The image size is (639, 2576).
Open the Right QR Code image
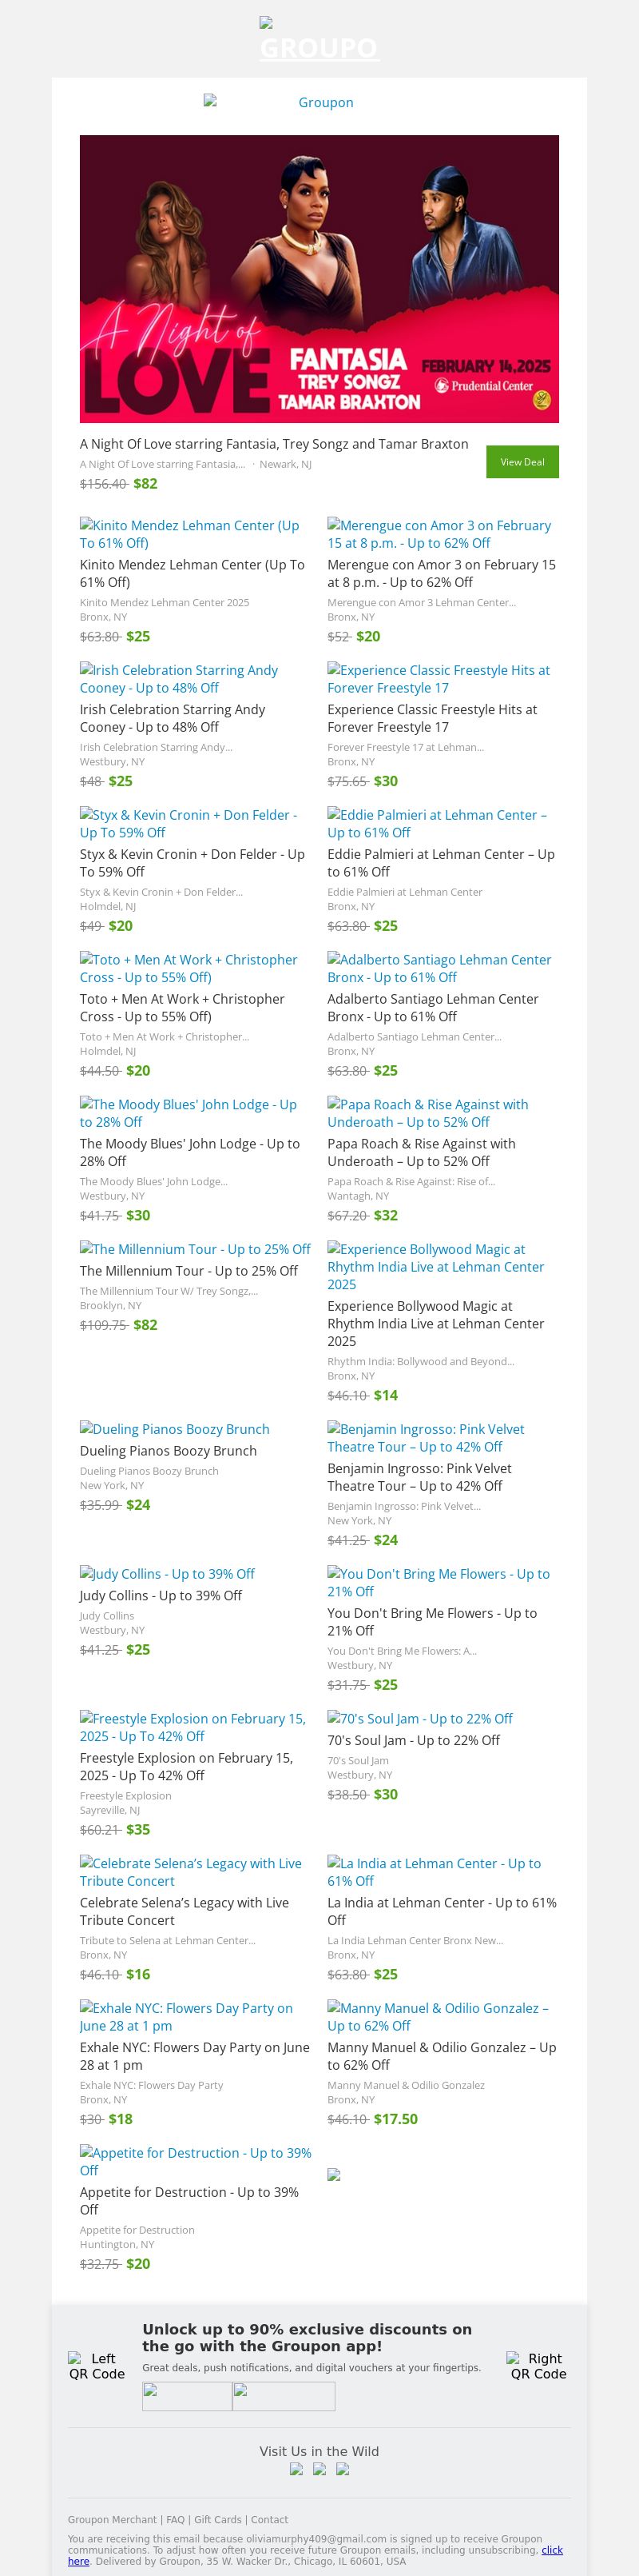click(538, 2365)
